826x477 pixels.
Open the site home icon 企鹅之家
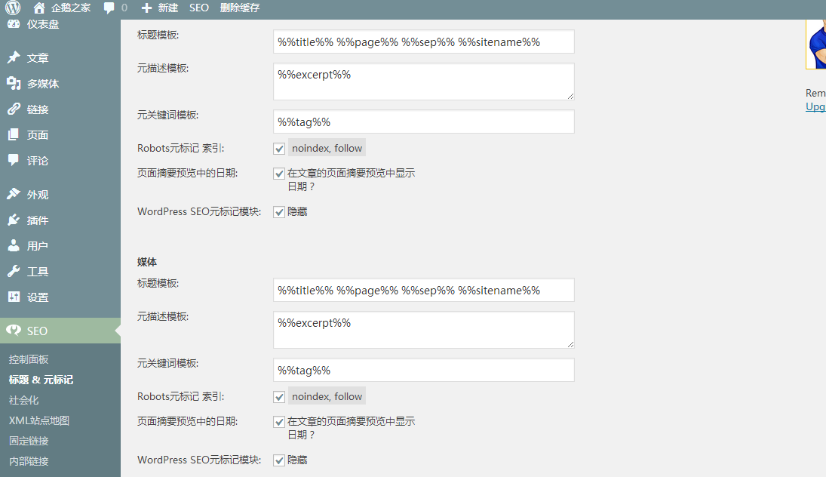(39, 8)
